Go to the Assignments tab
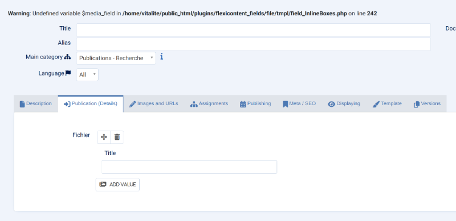This screenshot has width=456, height=221. pyautogui.click(x=209, y=103)
